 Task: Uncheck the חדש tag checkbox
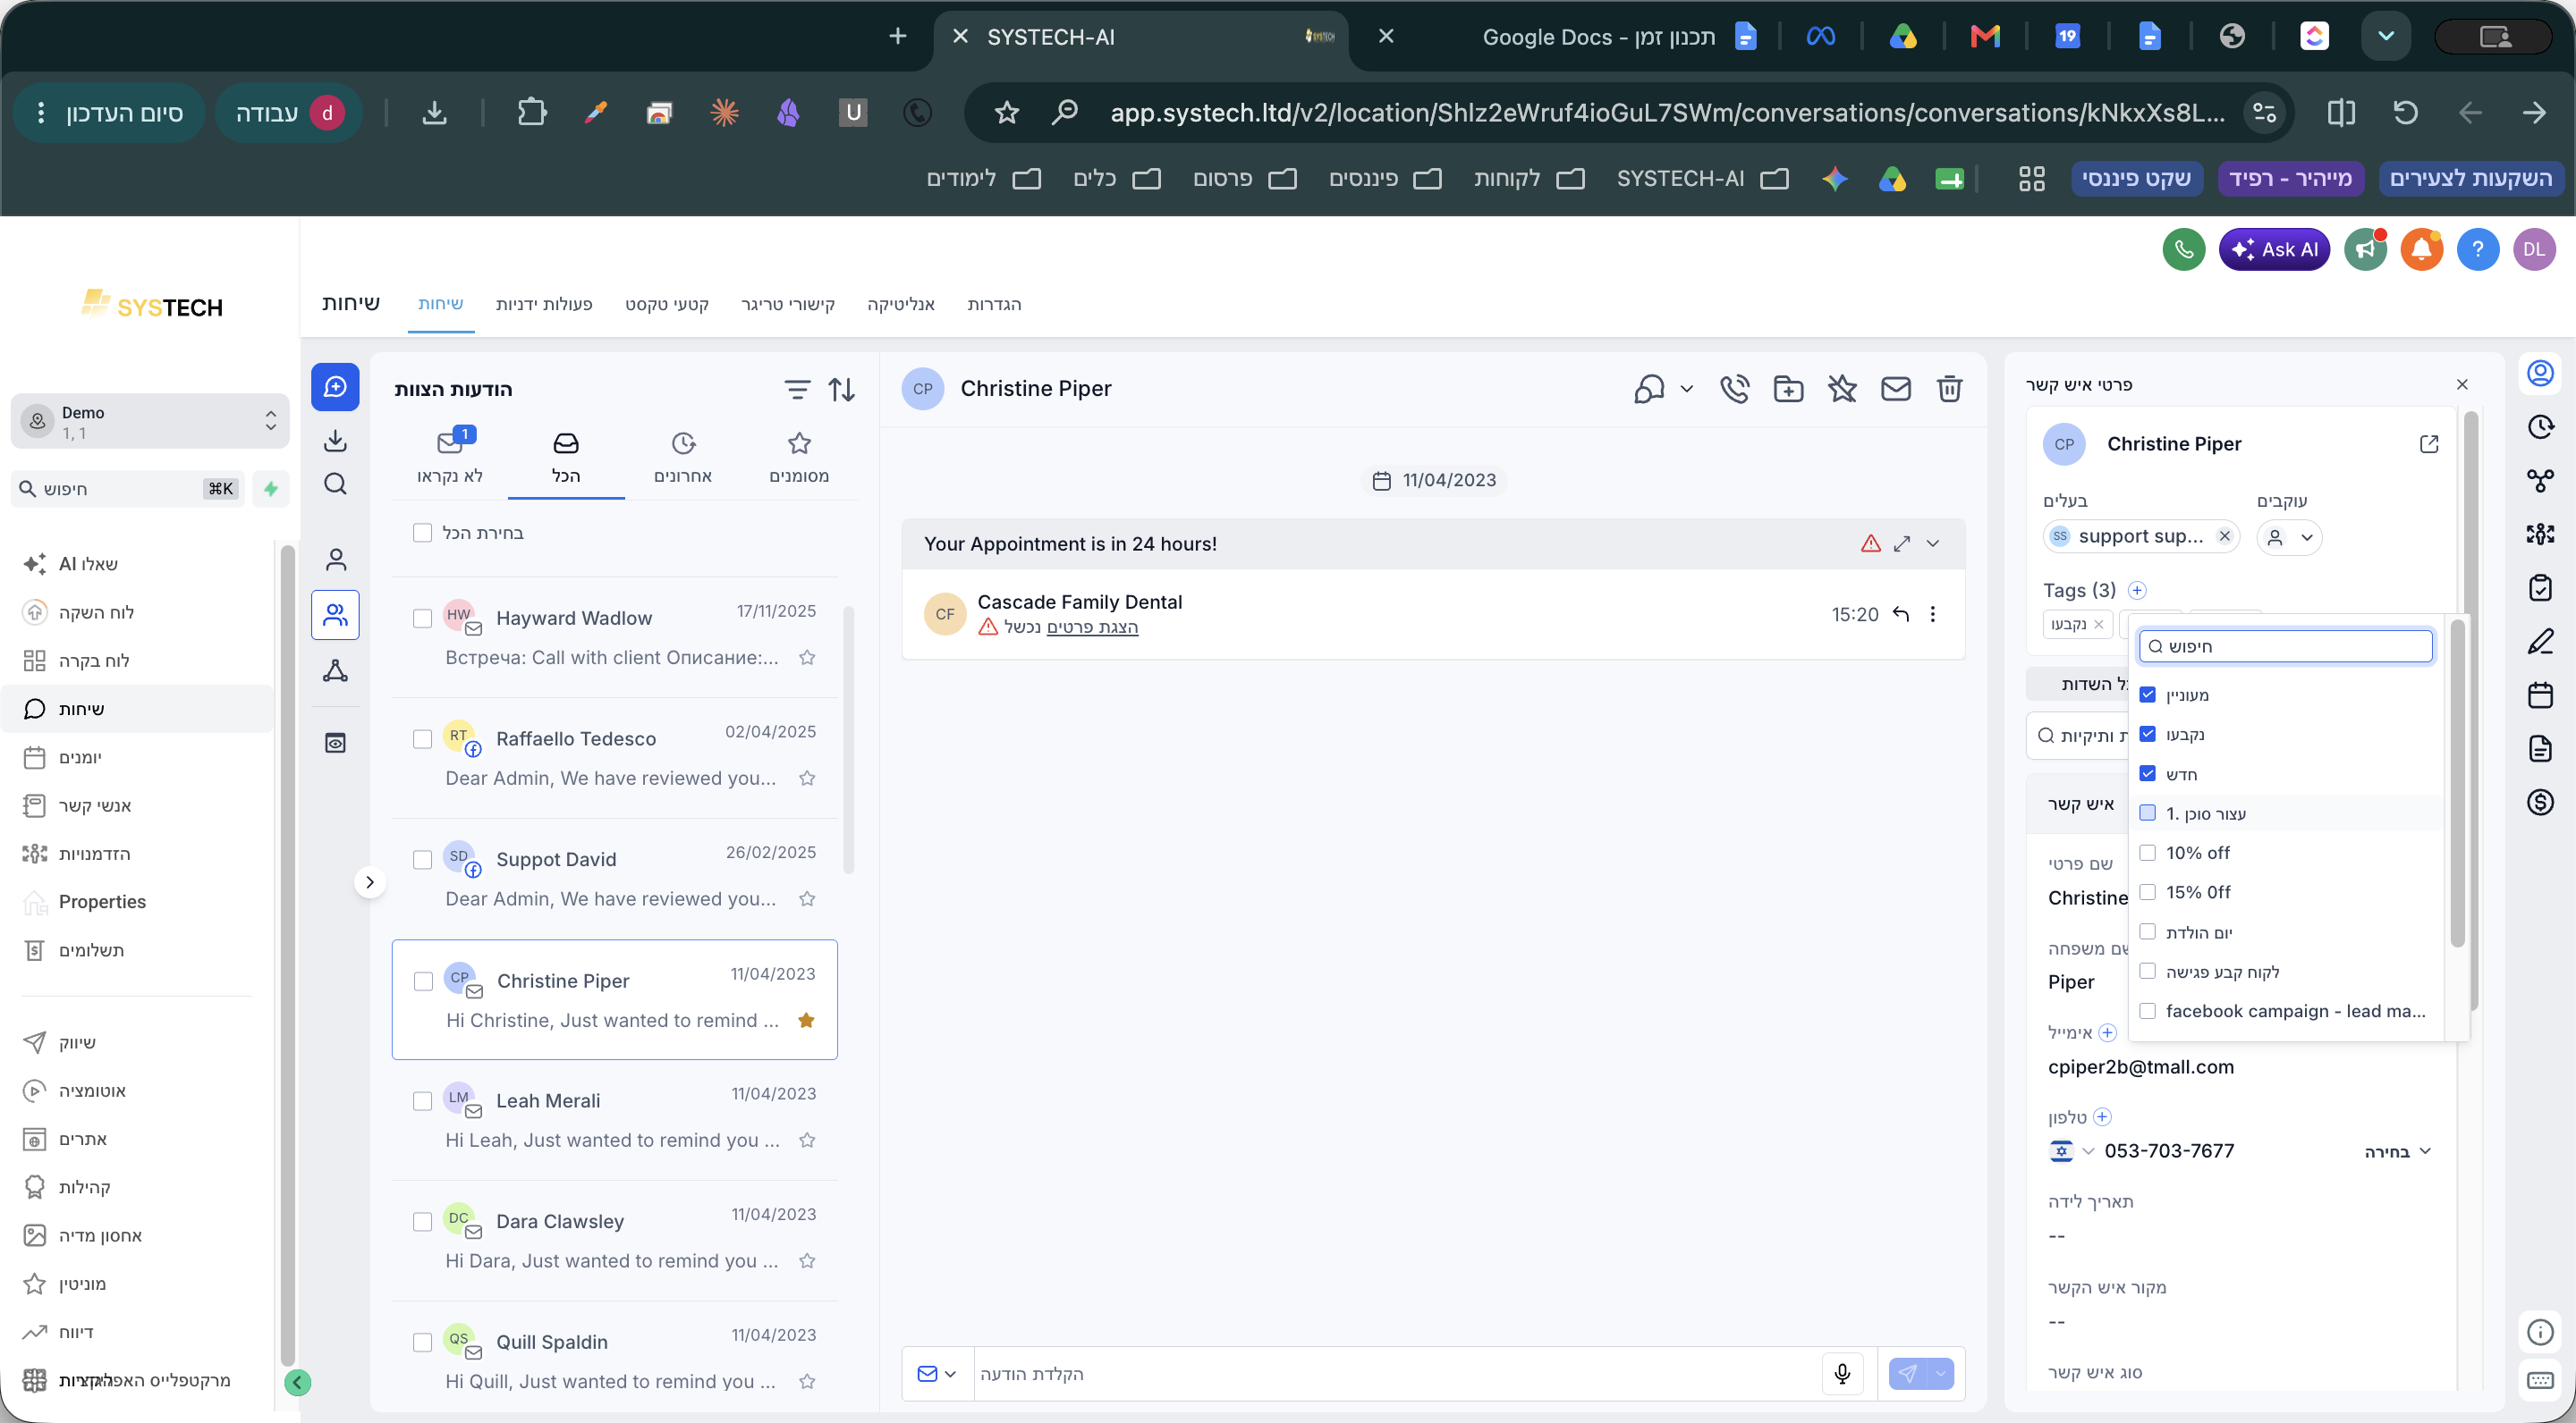[2147, 773]
